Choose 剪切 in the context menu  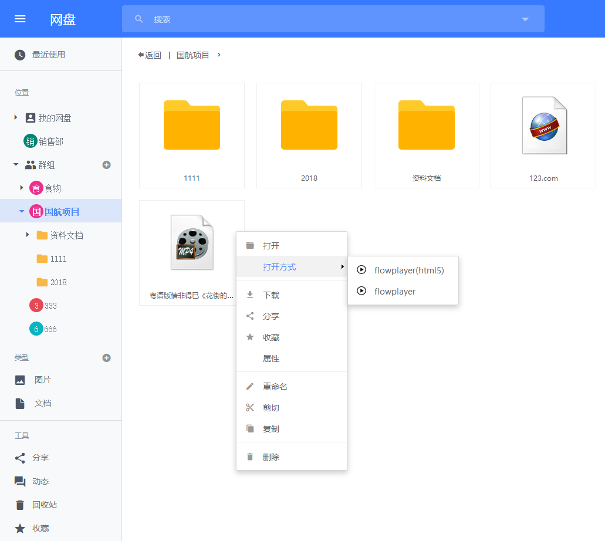[292, 408]
